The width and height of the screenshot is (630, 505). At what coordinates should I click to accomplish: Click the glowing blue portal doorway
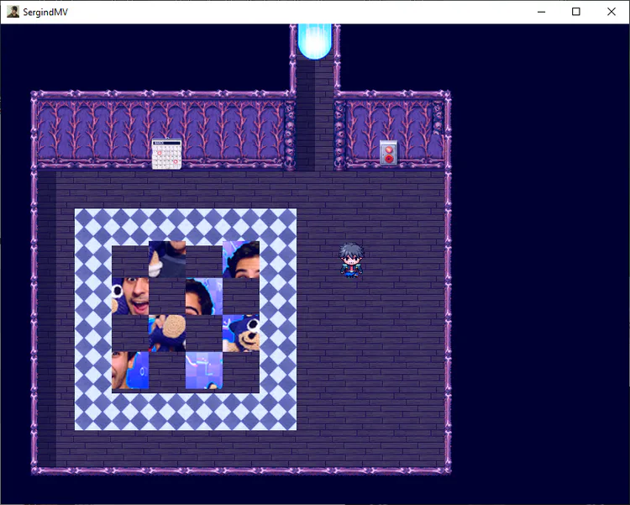315,41
